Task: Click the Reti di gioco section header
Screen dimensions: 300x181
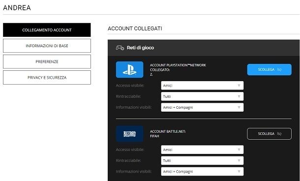Action: [x=204, y=48]
